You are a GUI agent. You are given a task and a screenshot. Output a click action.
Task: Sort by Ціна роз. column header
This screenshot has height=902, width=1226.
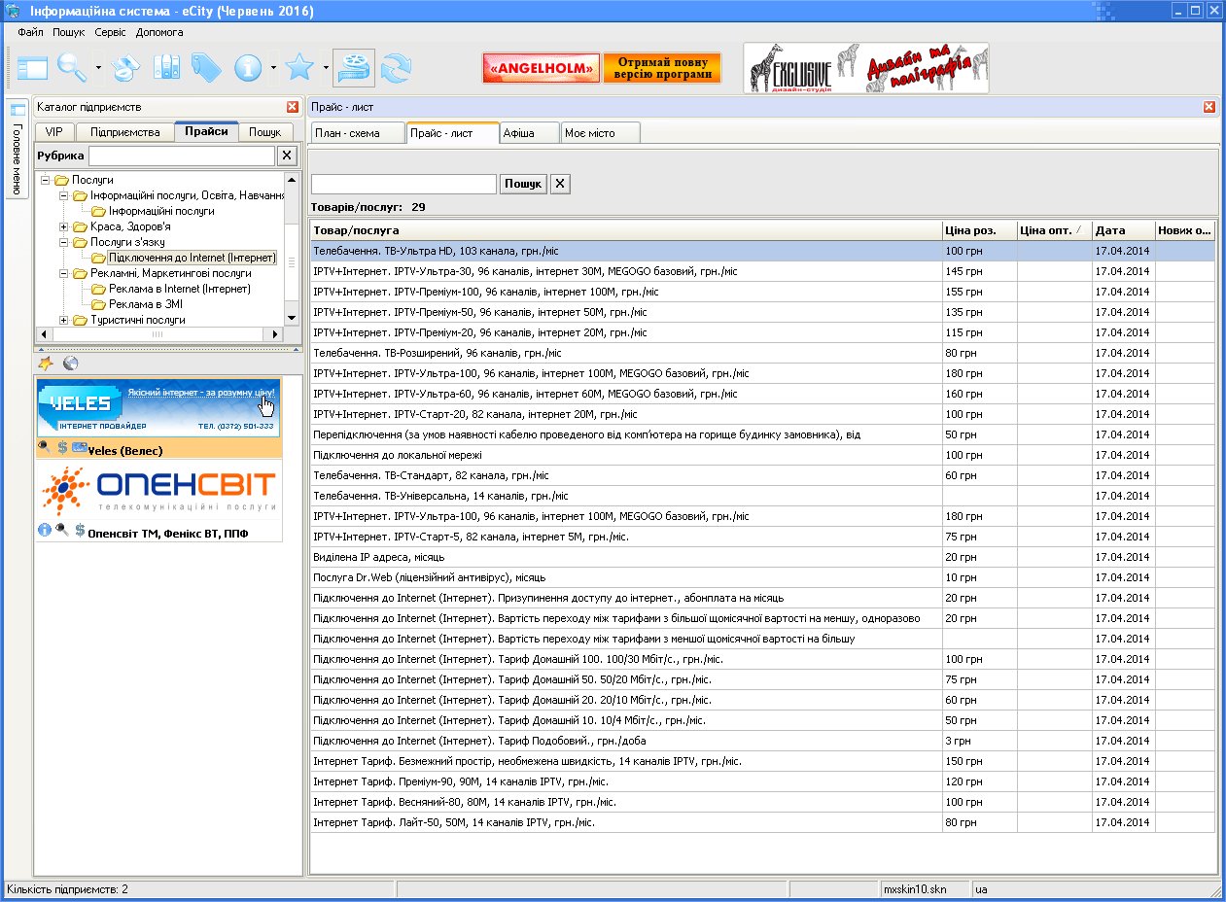point(979,230)
